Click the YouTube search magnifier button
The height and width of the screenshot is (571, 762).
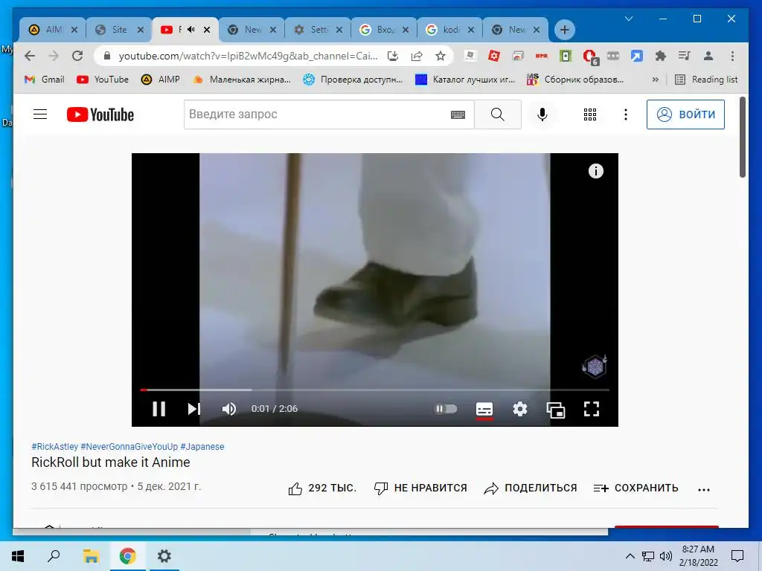click(x=498, y=114)
